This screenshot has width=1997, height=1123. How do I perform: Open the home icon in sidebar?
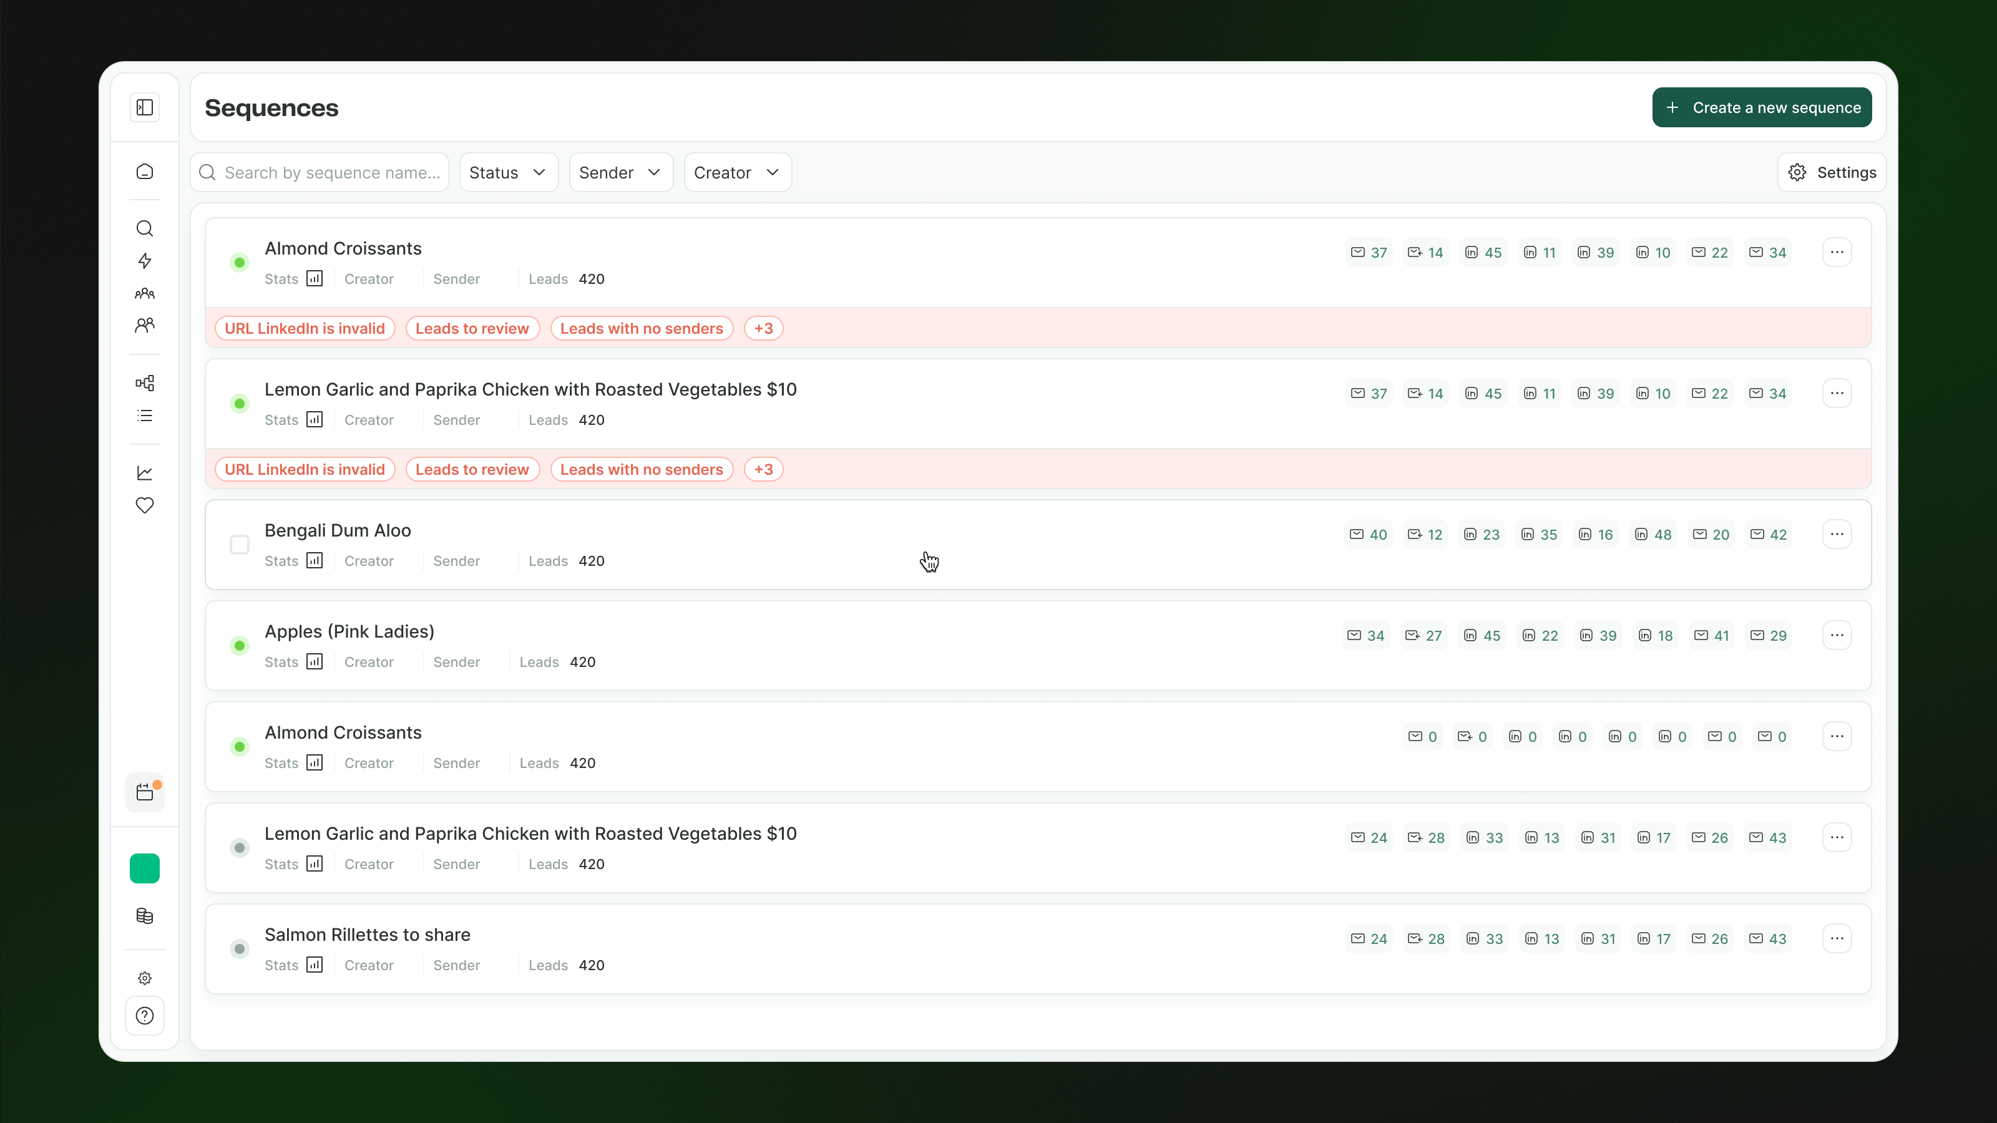145,172
